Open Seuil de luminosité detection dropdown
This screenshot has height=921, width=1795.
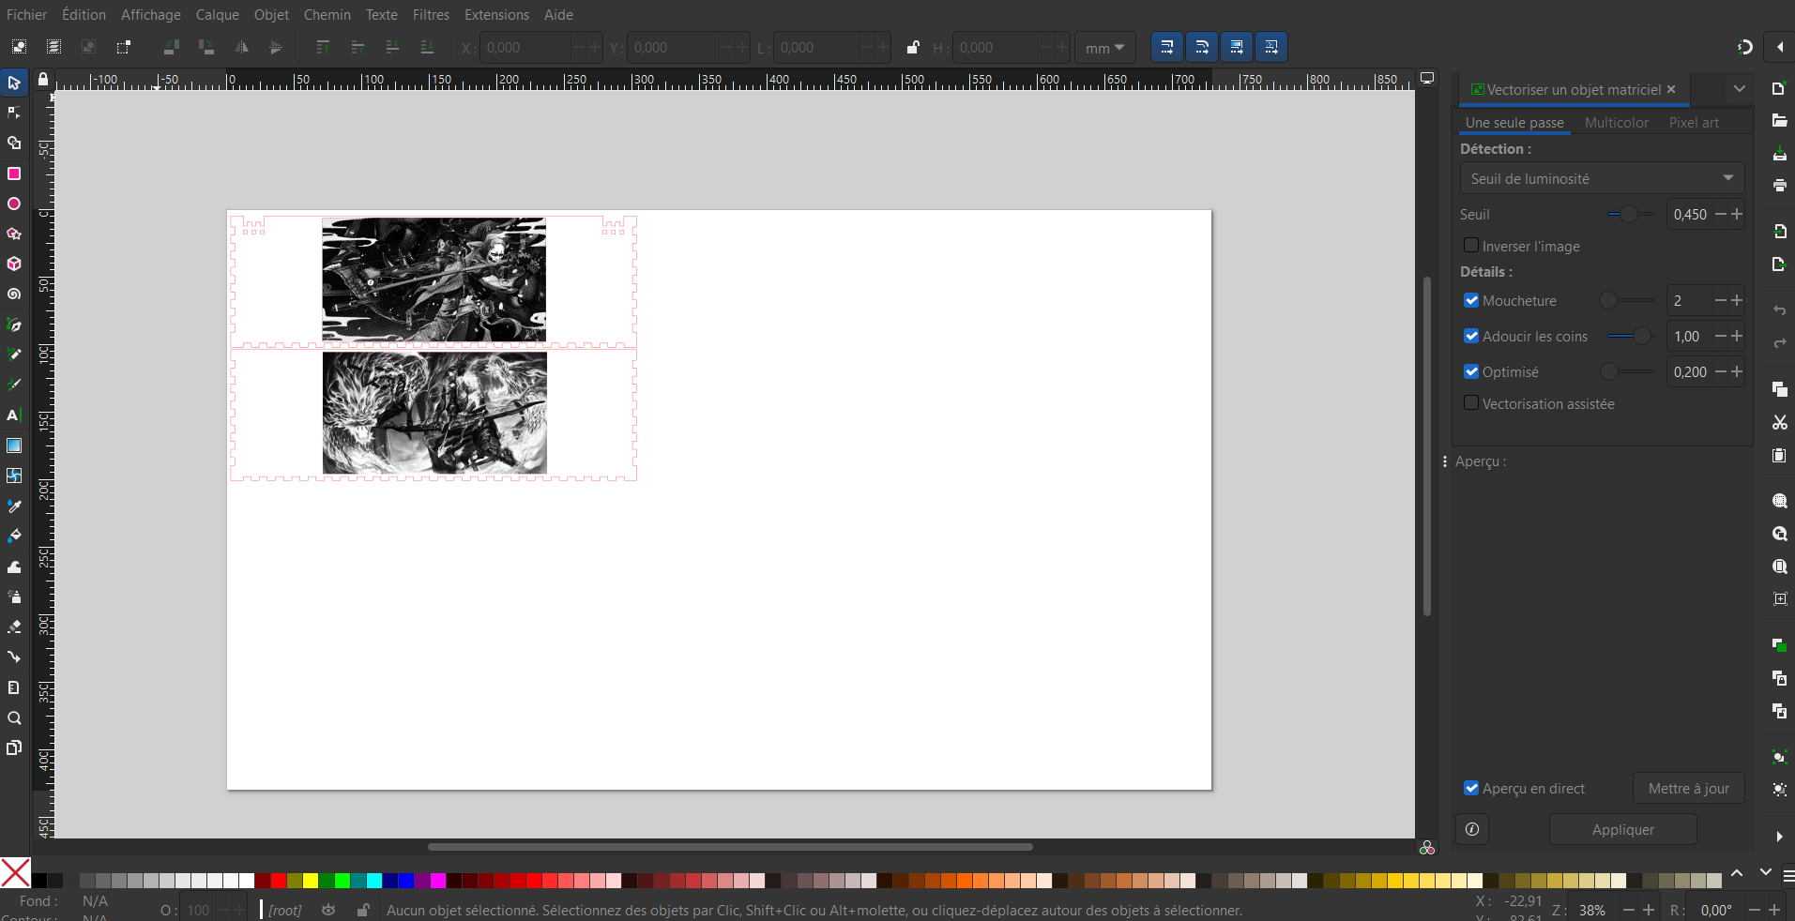(x=1602, y=178)
